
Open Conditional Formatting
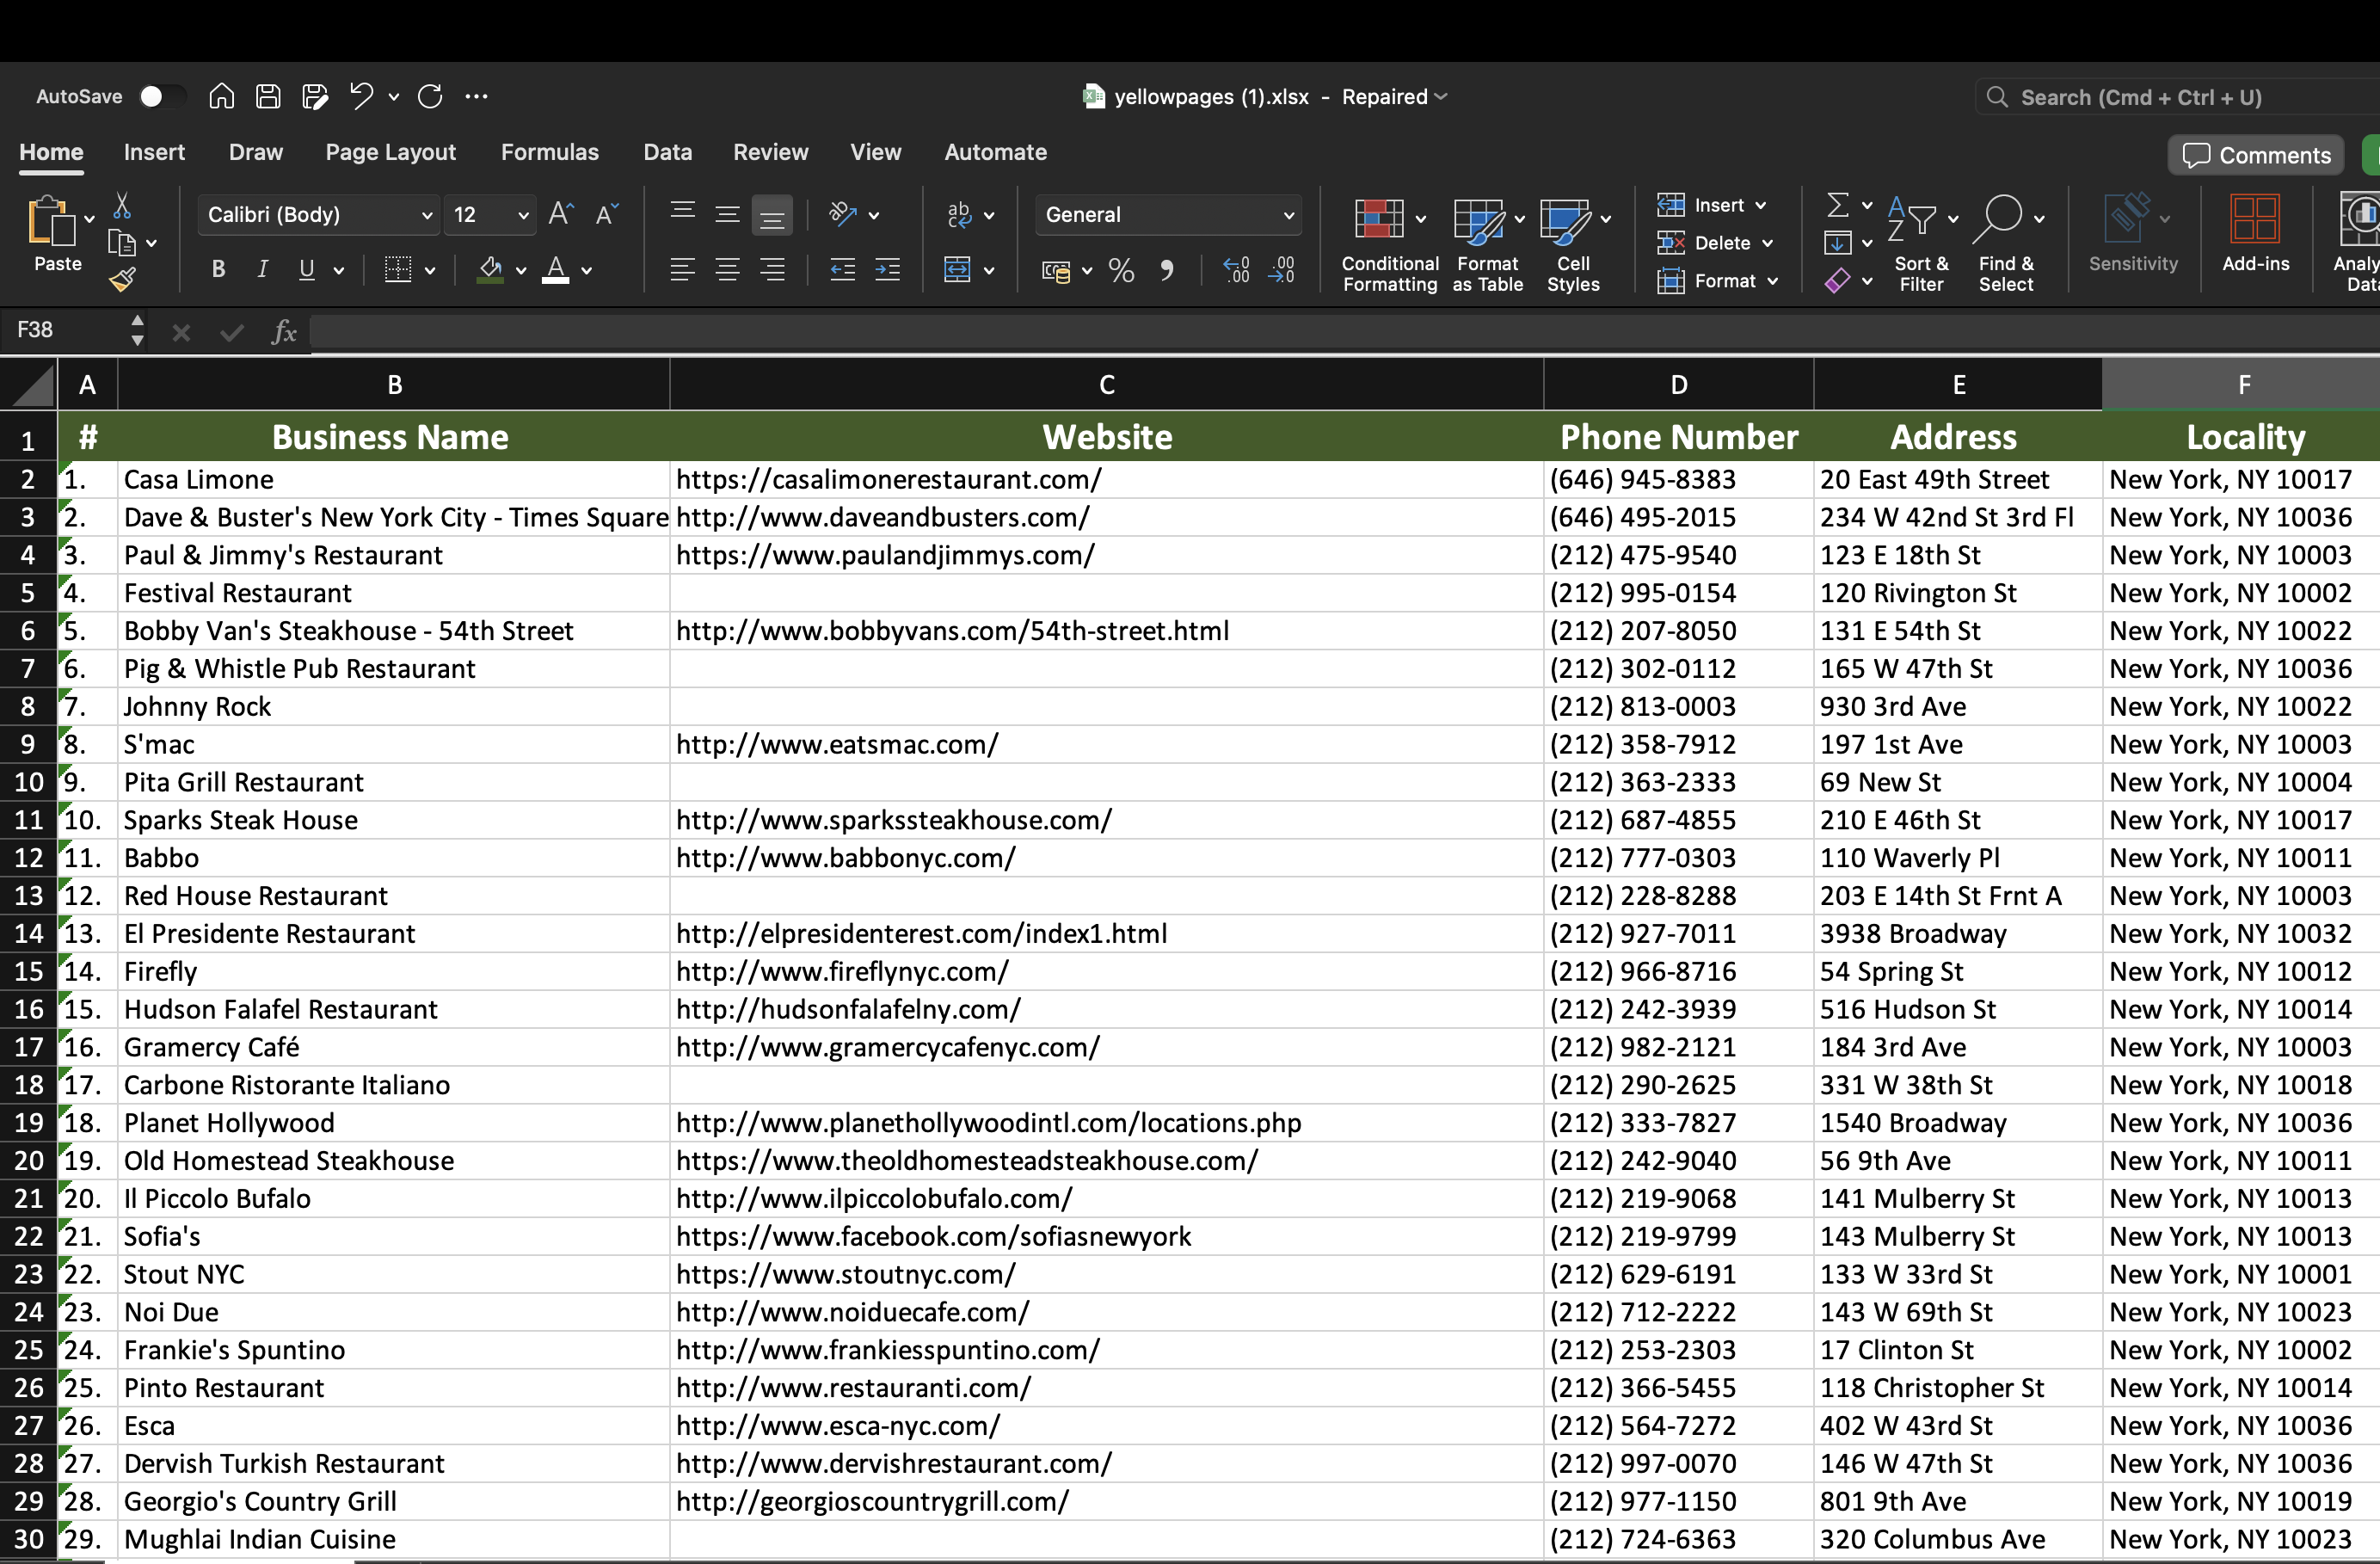(x=1389, y=244)
